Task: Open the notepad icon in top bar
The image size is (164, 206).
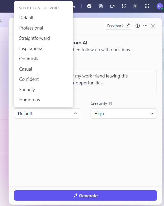Action: click(101, 6)
